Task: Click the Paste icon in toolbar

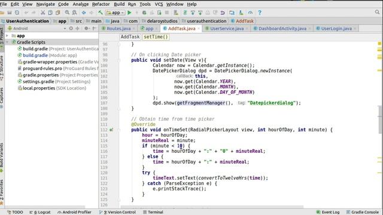Action: [x=58, y=13]
